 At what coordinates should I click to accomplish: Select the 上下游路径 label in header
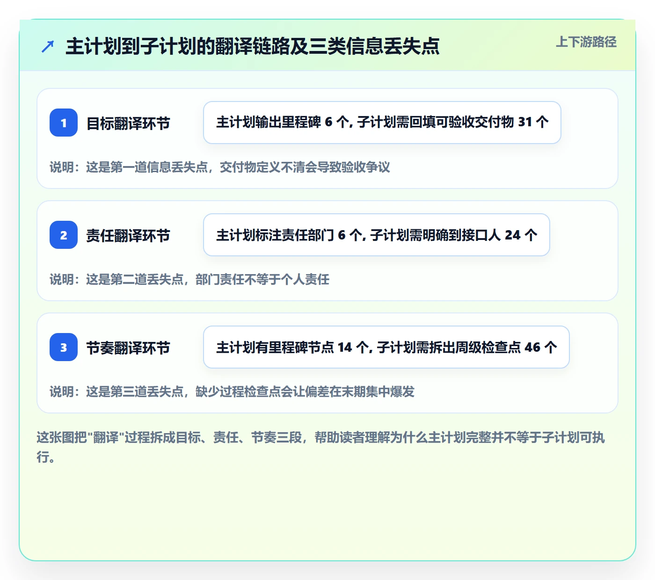point(586,42)
